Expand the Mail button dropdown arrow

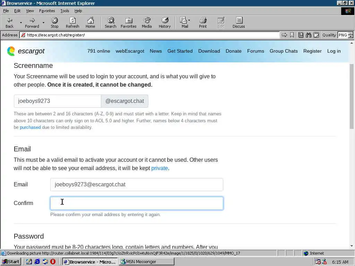(x=189, y=20)
